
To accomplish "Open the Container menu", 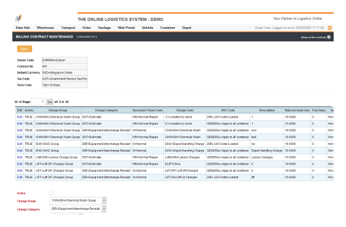I will click(x=168, y=28).
